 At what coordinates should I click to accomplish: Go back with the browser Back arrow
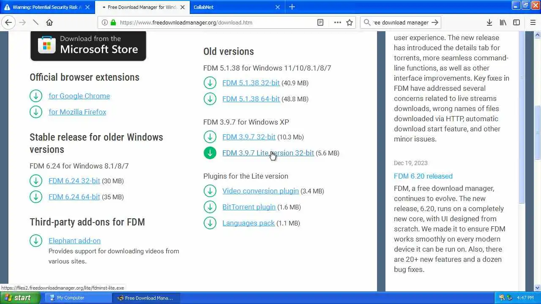point(8,22)
